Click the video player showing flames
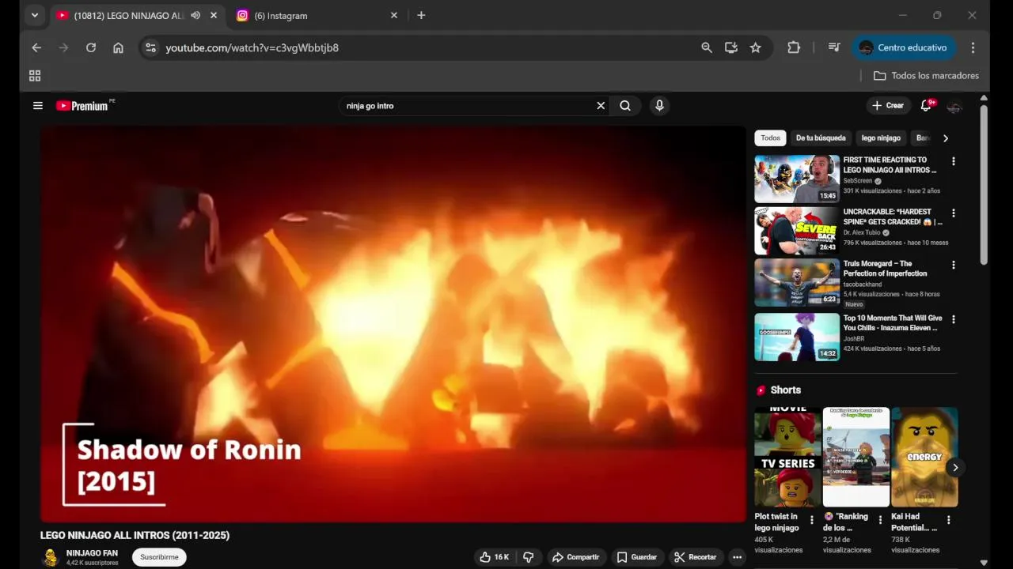 click(x=393, y=324)
